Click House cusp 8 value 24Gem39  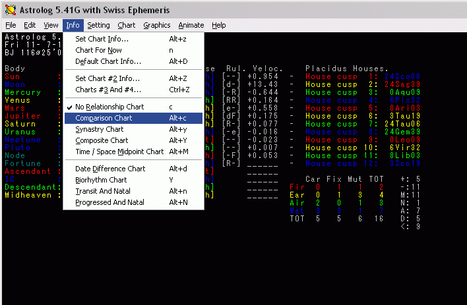pos(402,132)
